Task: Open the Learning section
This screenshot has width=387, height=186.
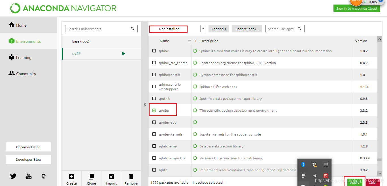Action: click(28, 57)
